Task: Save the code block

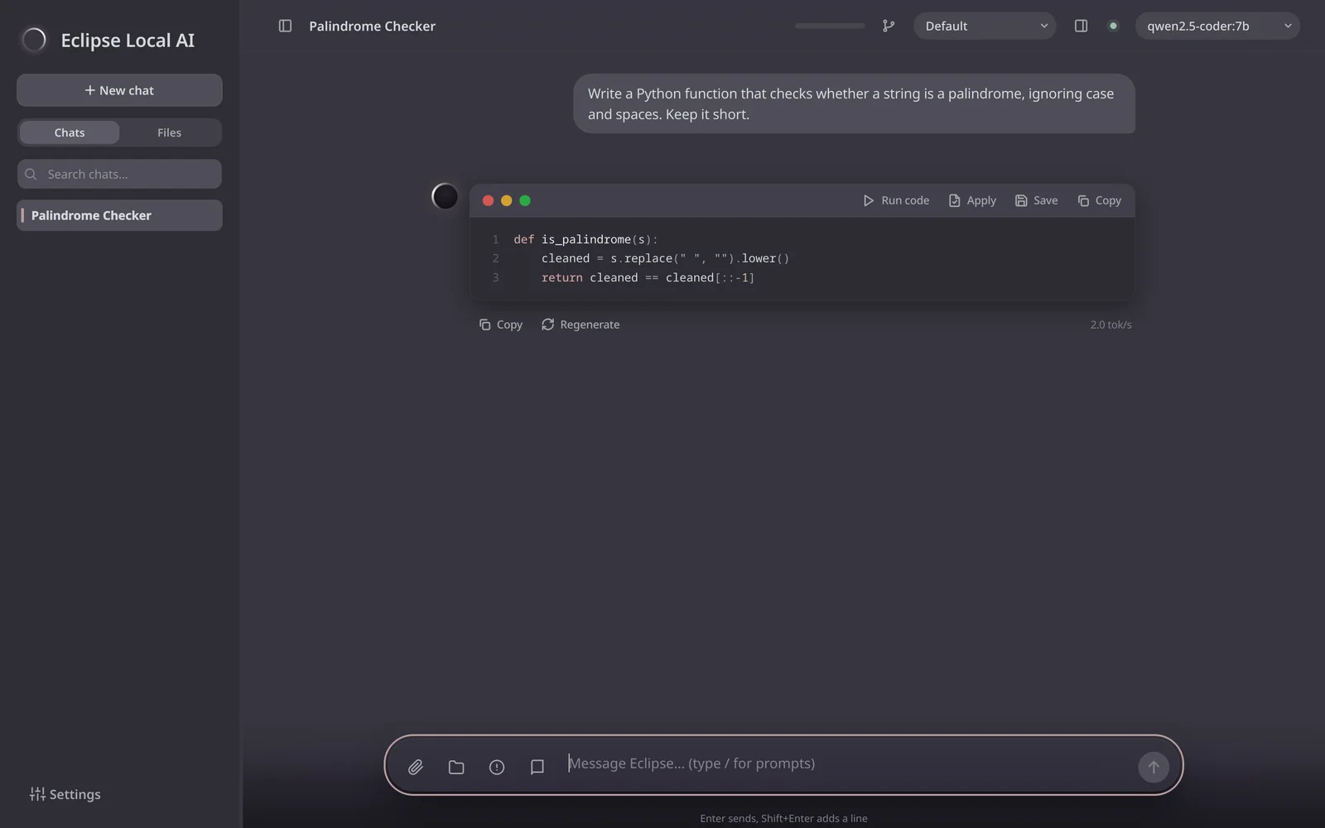Action: click(1037, 200)
